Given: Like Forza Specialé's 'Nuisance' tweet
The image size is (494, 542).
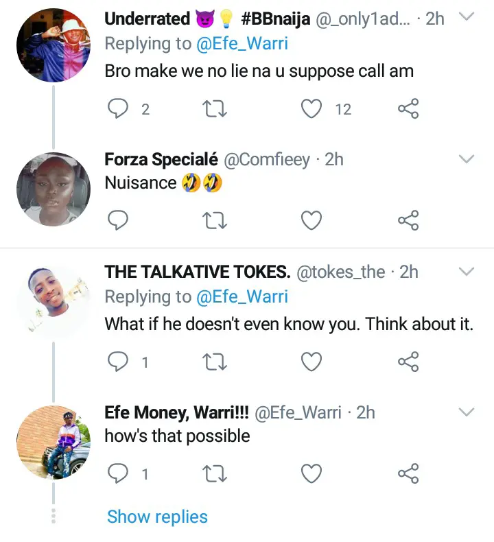Looking at the screenshot, I should point(312,220).
